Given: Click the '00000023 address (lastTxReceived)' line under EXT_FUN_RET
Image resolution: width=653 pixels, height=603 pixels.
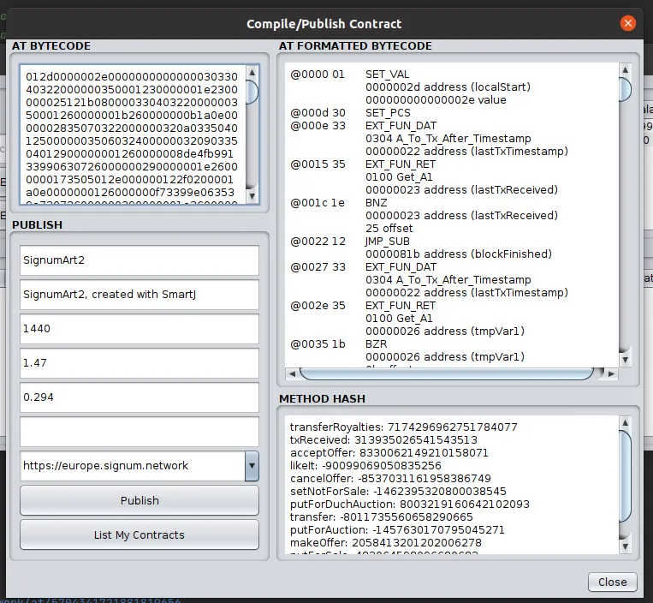Looking at the screenshot, I should (x=461, y=190).
